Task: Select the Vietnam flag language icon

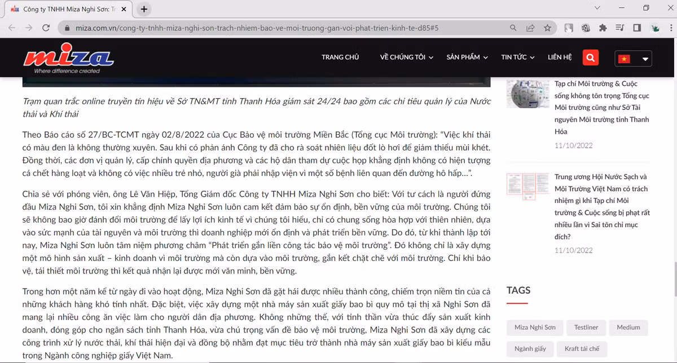Action: [x=624, y=57]
